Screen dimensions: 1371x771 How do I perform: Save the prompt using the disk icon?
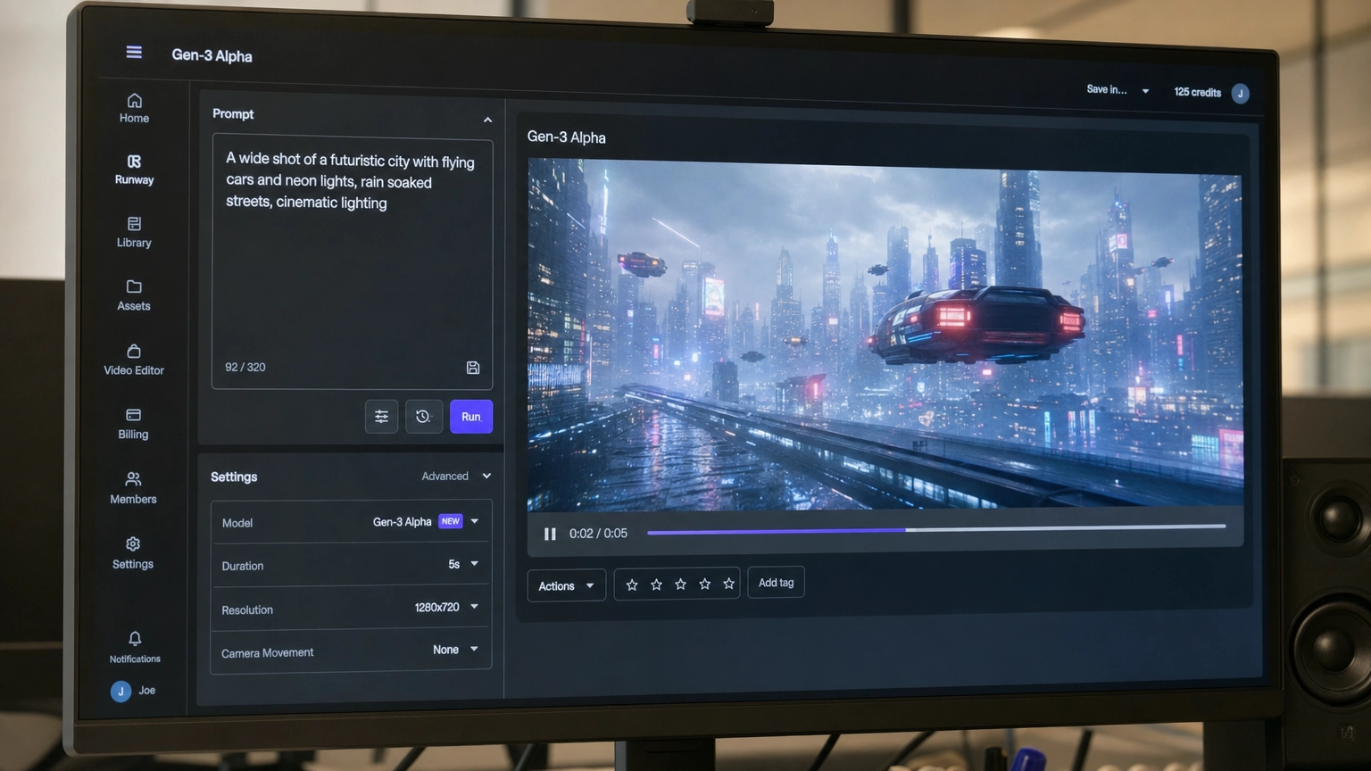click(x=473, y=368)
